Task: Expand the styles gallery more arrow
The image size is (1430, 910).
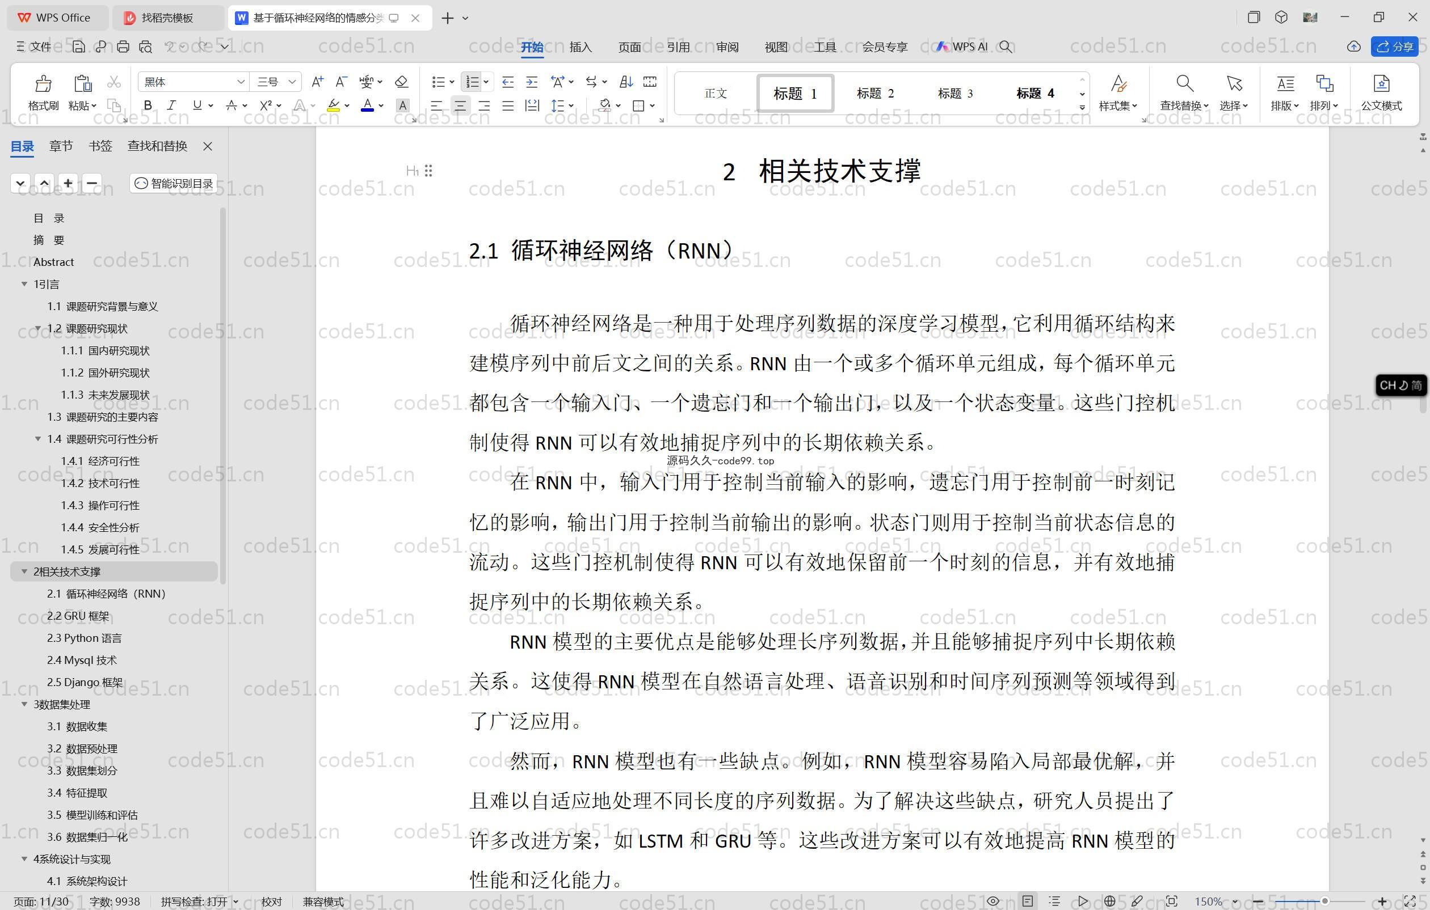Action: click(1082, 107)
